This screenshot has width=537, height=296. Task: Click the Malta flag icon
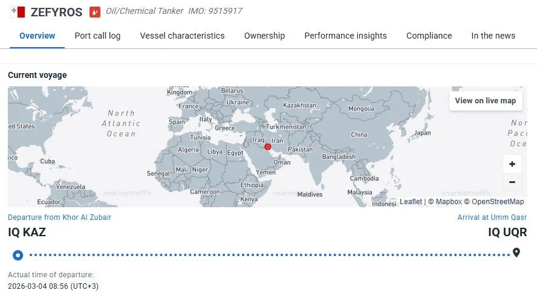[18, 11]
